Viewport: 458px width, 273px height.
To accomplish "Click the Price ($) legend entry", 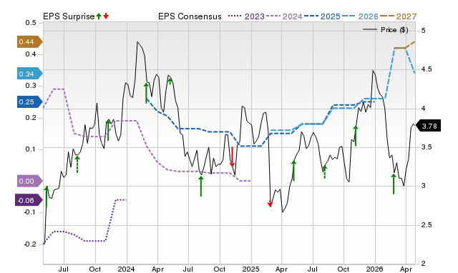I will [x=386, y=30].
